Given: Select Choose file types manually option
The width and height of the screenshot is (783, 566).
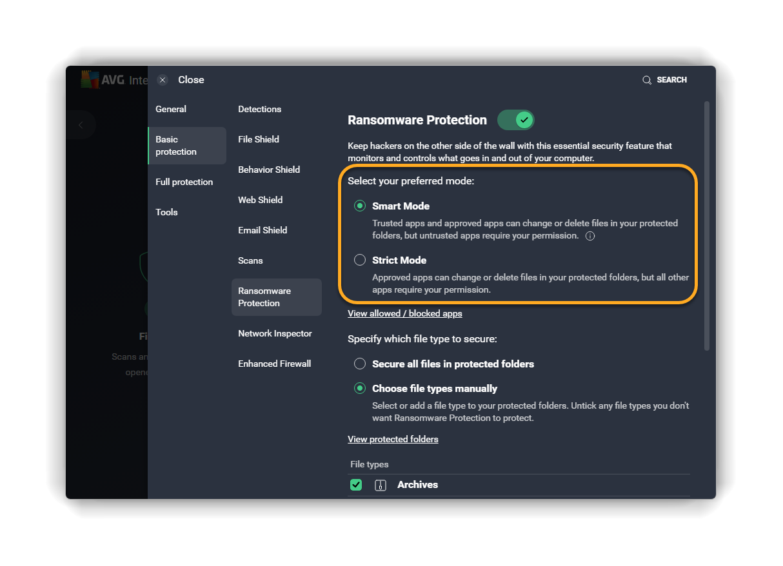Looking at the screenshot, I should (x=360, y=389).
